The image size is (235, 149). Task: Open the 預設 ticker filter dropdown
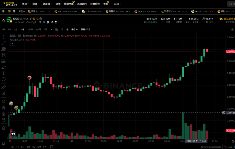click(21, 11)
